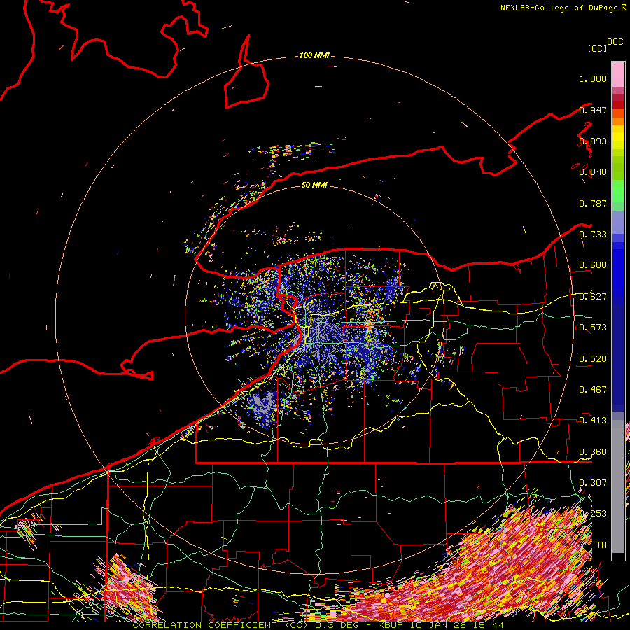
Task: Pick the bright green band of the scale
Action: [618, 191]
